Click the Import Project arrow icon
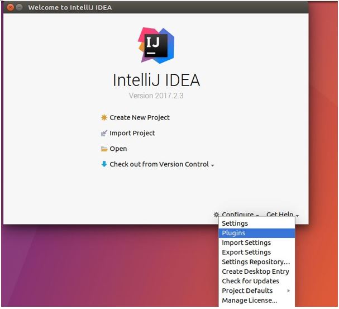339x309 pixels. click(x=104, y=133)
